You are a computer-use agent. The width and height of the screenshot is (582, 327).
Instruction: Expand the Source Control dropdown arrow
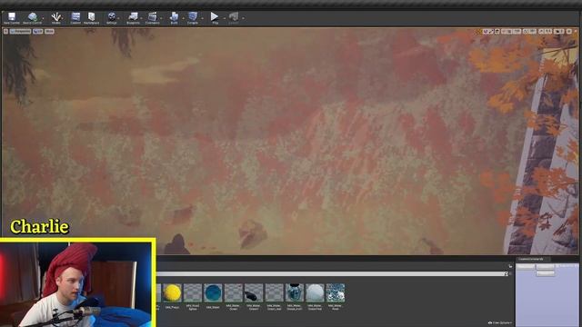[44, 17]
